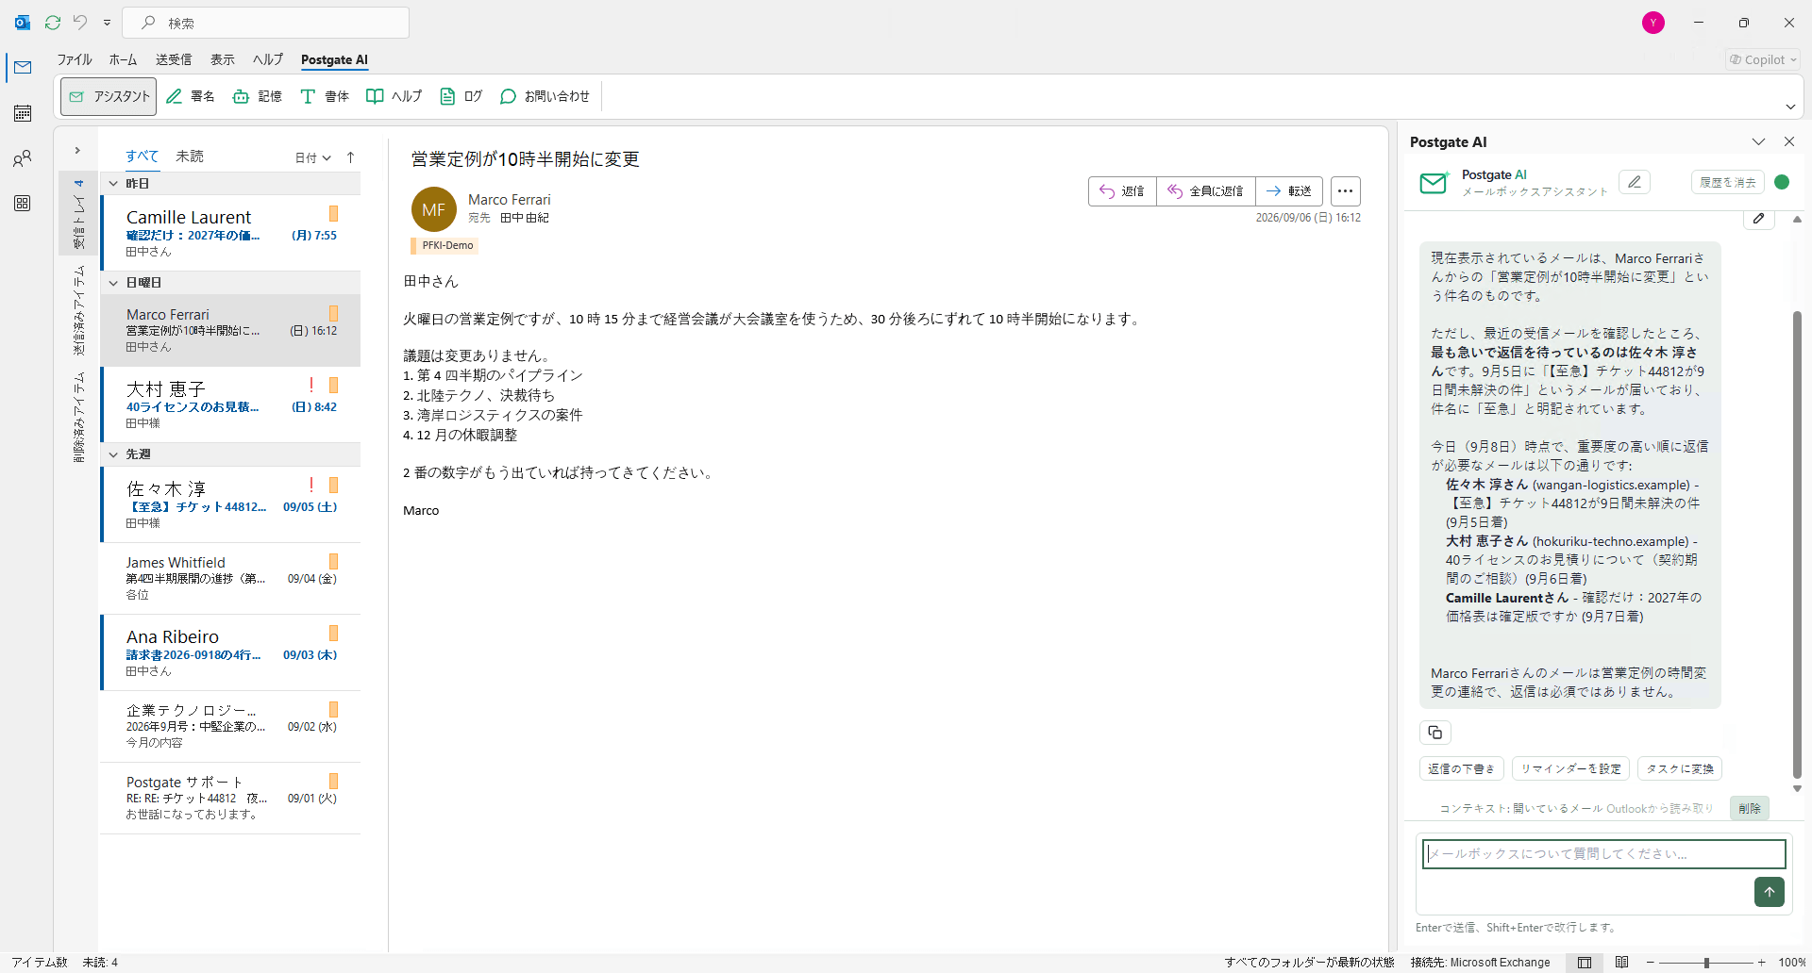Click the タスクに変換 button

[x=1680, y=769]
